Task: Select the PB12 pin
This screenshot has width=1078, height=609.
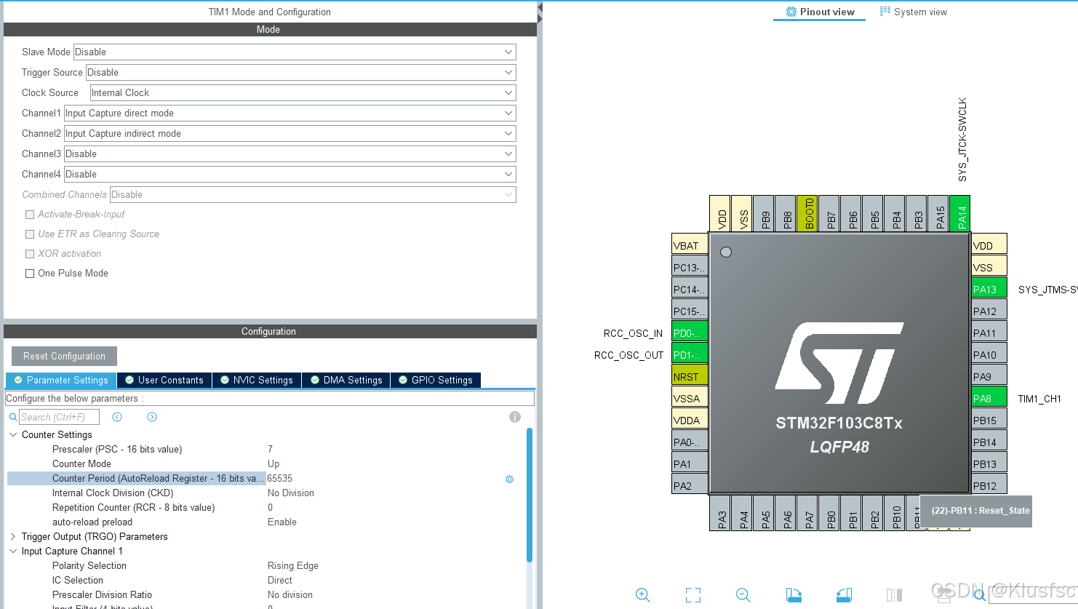Action: pyautogui.click(x=989, y=485)
